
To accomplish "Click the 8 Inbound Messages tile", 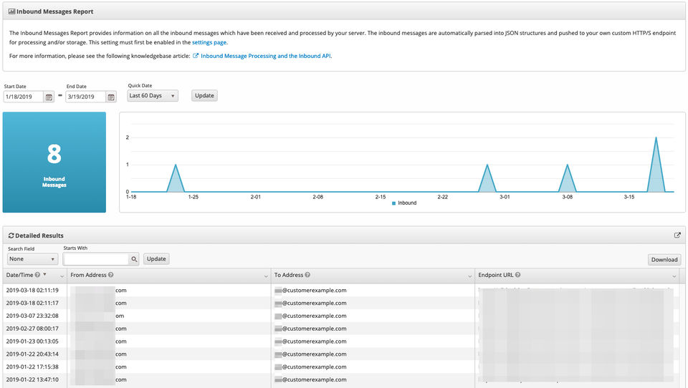I will (x=54, y=163).
